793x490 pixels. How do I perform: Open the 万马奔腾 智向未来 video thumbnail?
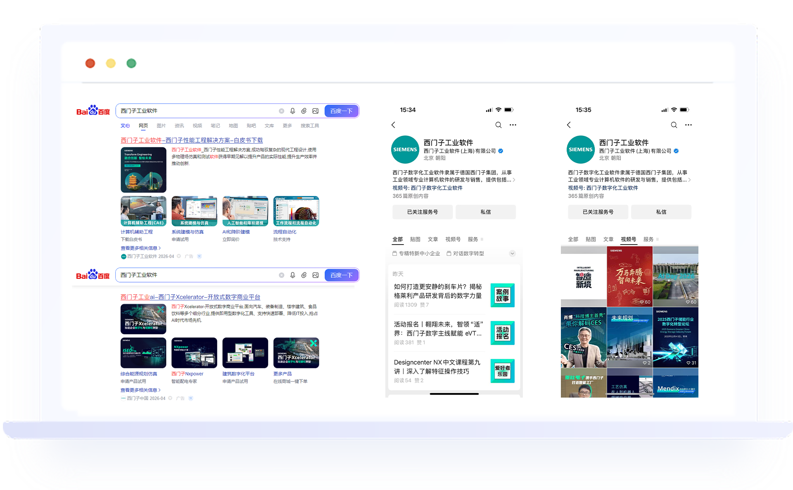[629, 276]
